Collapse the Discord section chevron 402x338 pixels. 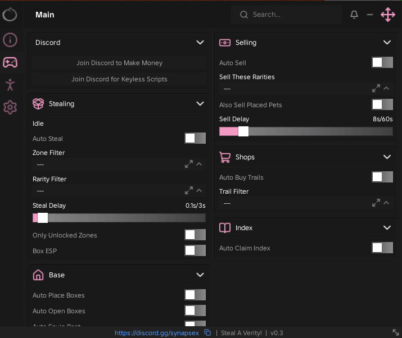[x=200, y=42]
